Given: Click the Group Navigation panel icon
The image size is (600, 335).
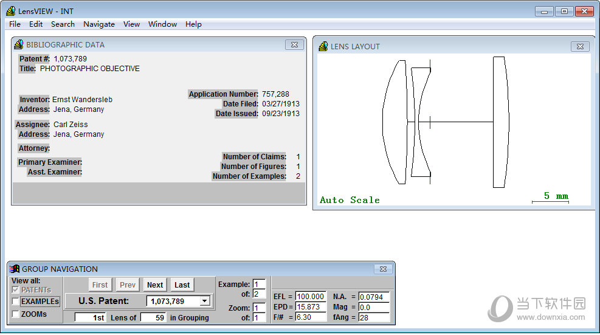Looking at the screenshot, I should pos(15,269).
